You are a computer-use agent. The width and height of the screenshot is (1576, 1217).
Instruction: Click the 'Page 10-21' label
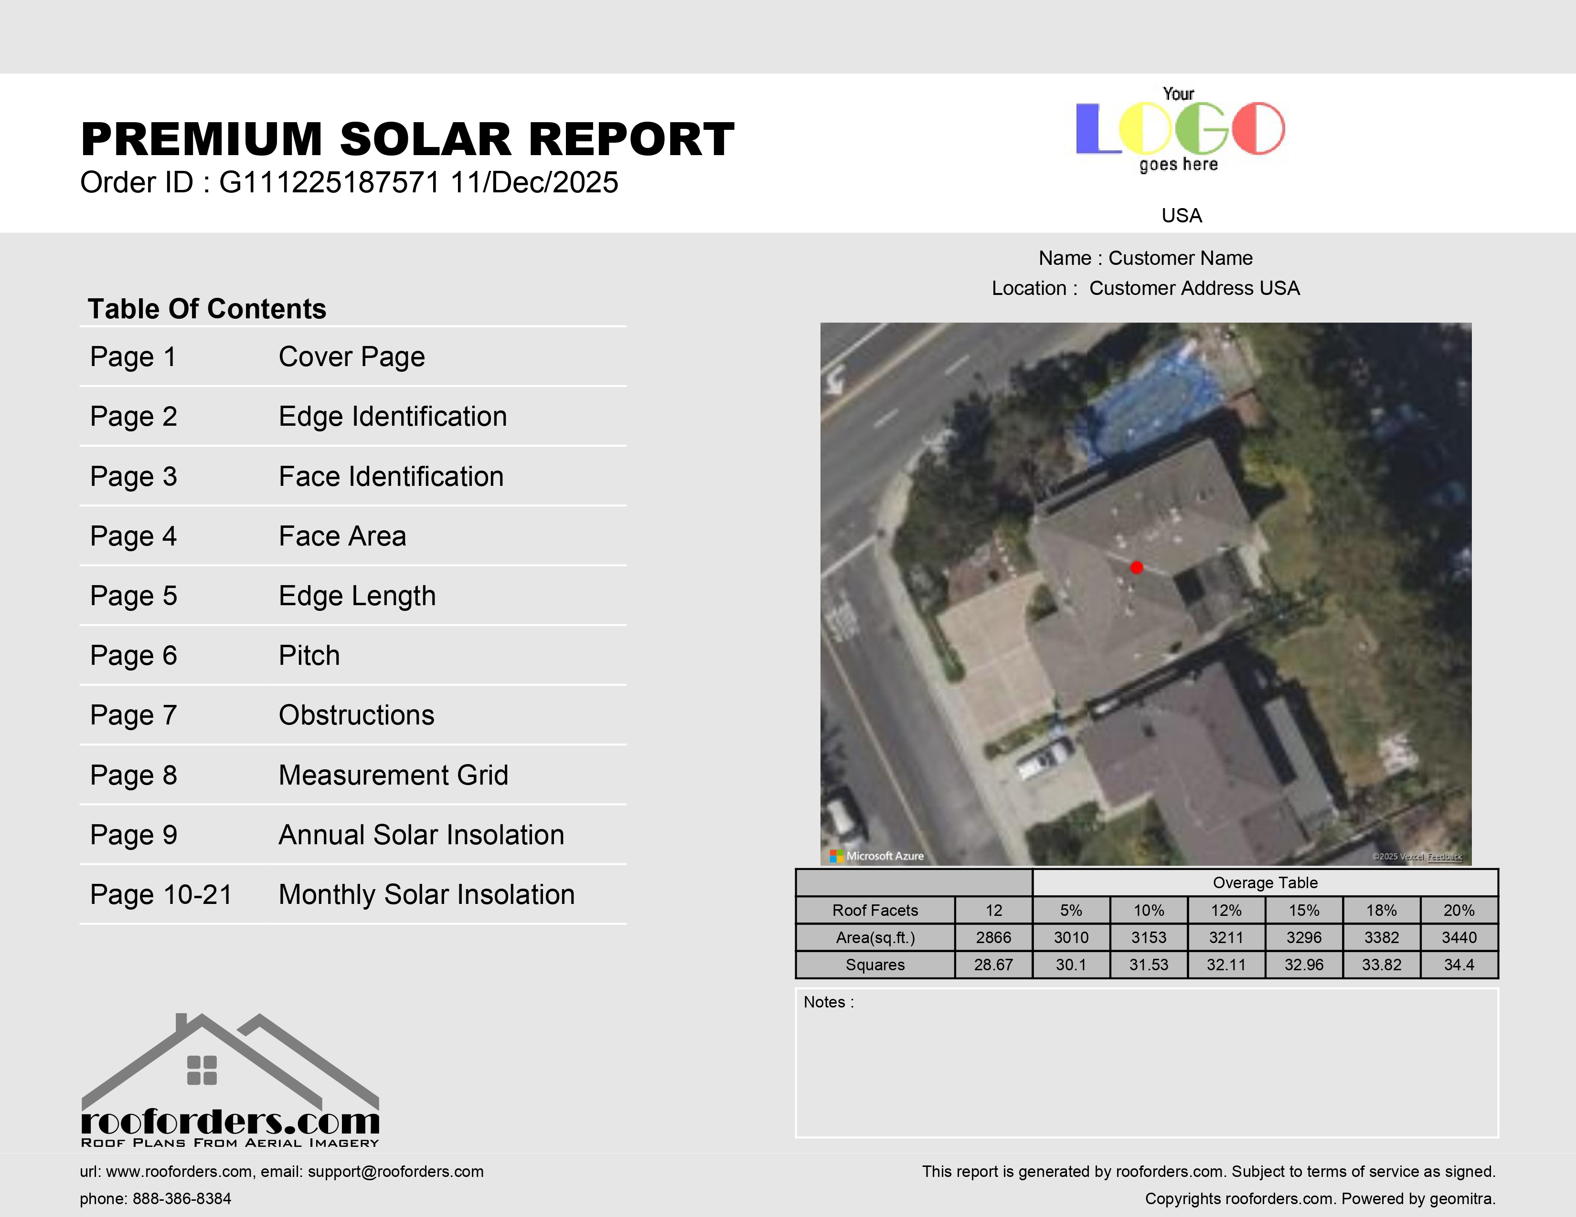click(x=161, y=895)
